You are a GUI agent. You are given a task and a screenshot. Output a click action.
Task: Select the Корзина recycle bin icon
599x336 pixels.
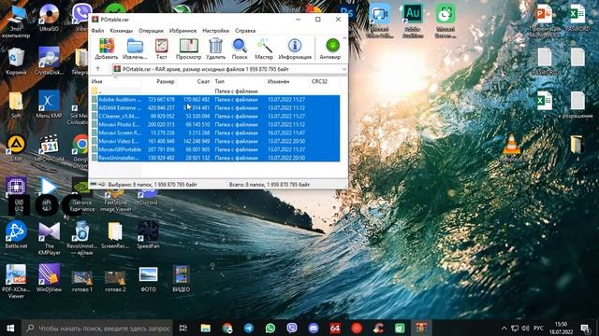coord(16,61)
